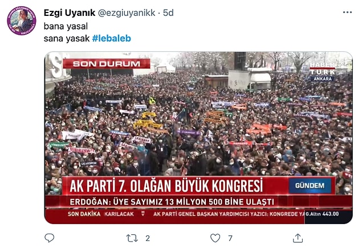This screenshot has height=249, width=362.
Task: Like the tweet with heart icon
Action: click(215, 238)
